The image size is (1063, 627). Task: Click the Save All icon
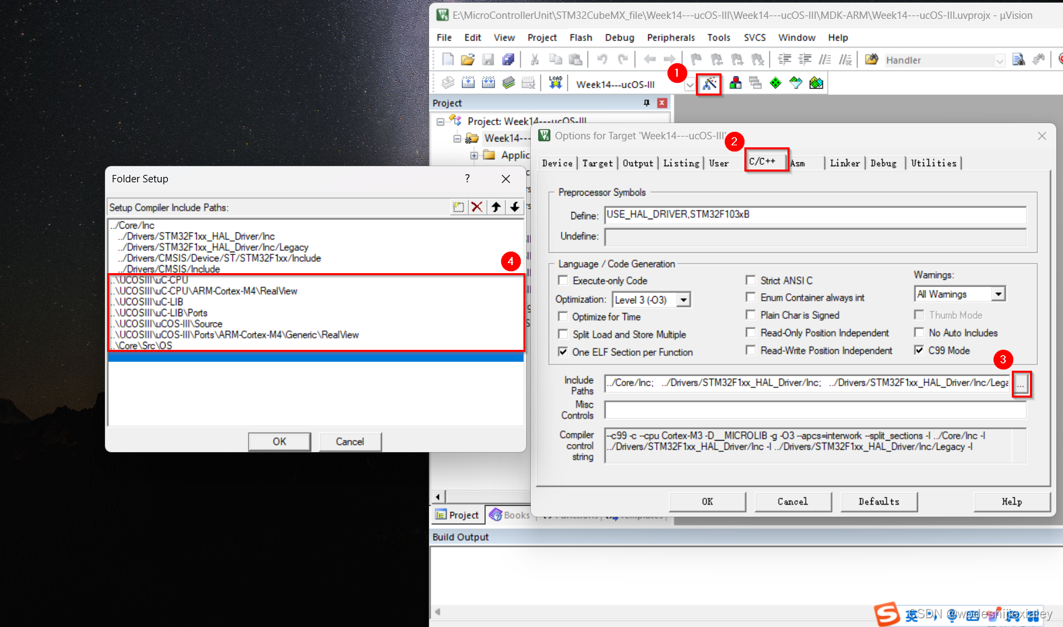(x=509, y=59)
